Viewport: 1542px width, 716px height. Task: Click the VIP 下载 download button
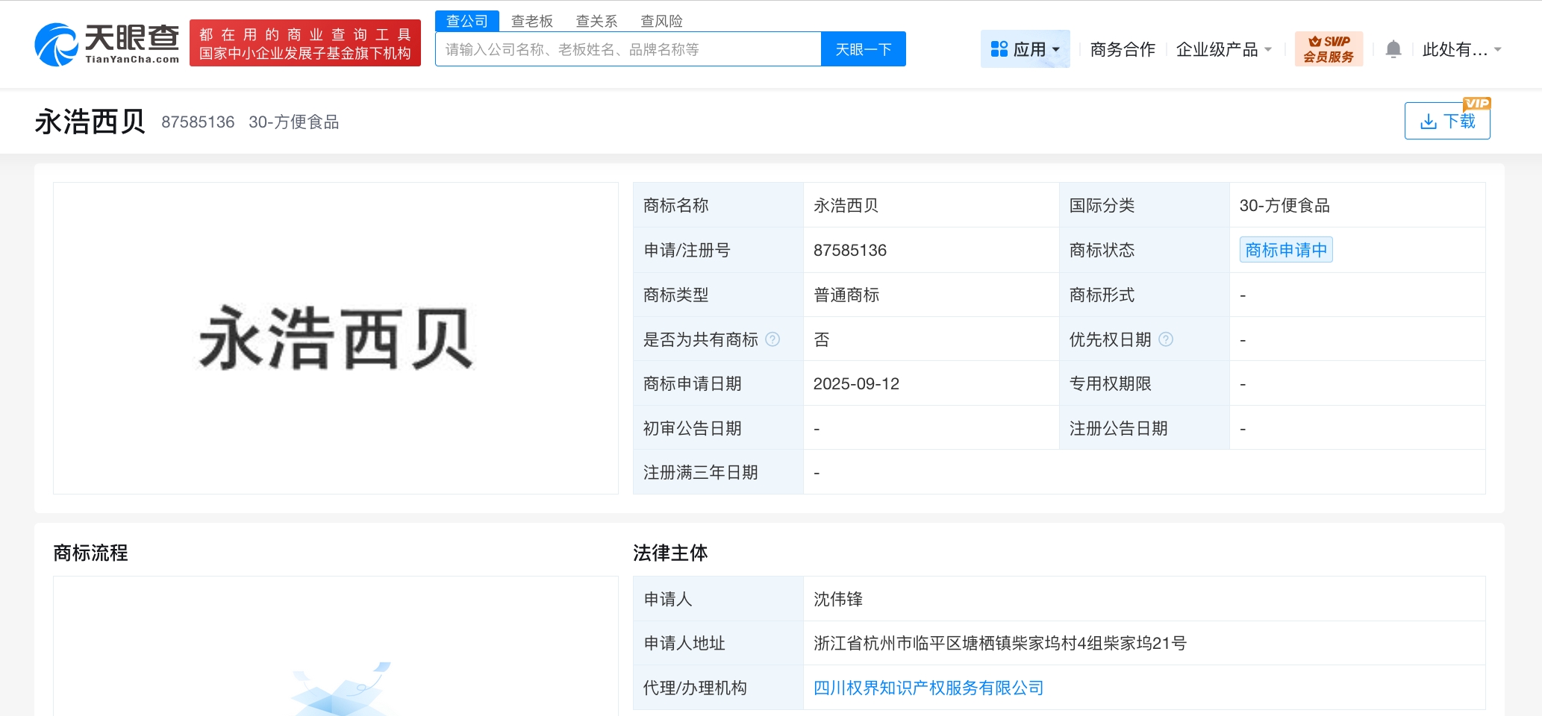[1446, 121]
